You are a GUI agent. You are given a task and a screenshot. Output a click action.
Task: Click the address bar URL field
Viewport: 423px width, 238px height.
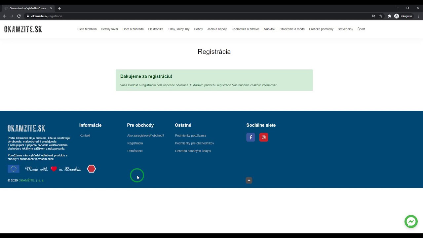(x=198, y=16)
